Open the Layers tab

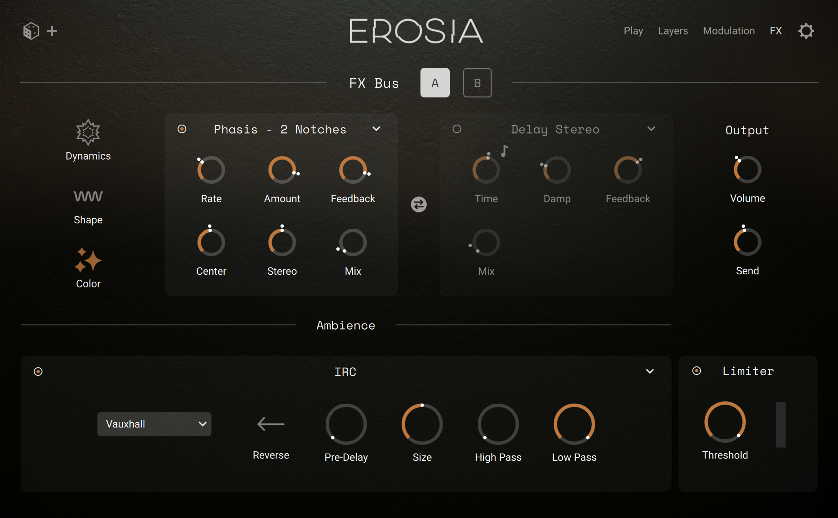tap(672, 31)
